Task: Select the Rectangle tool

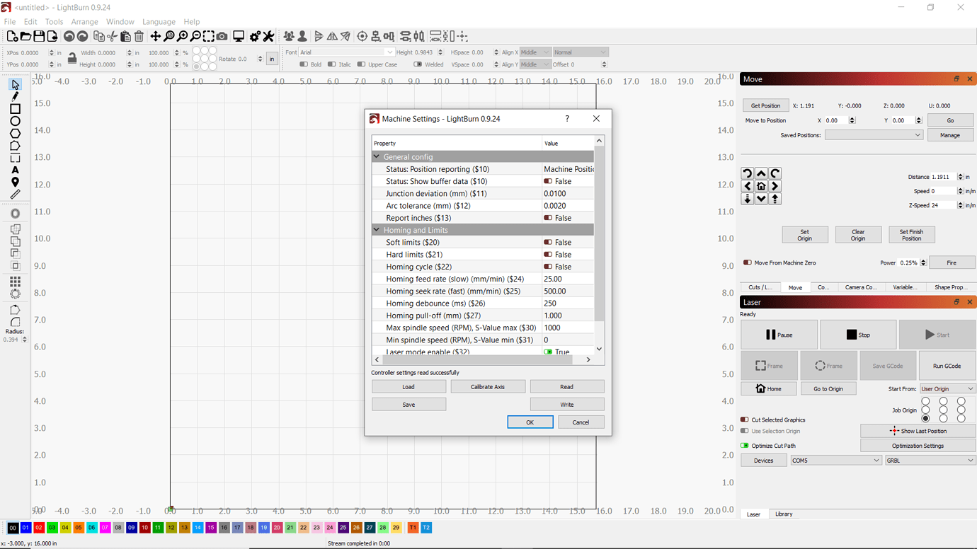Action: tap(15, 109)
